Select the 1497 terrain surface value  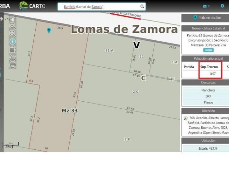(x=212, y=74)
